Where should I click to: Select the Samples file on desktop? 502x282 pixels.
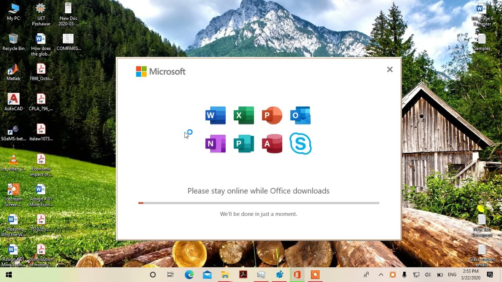point(482,42)
